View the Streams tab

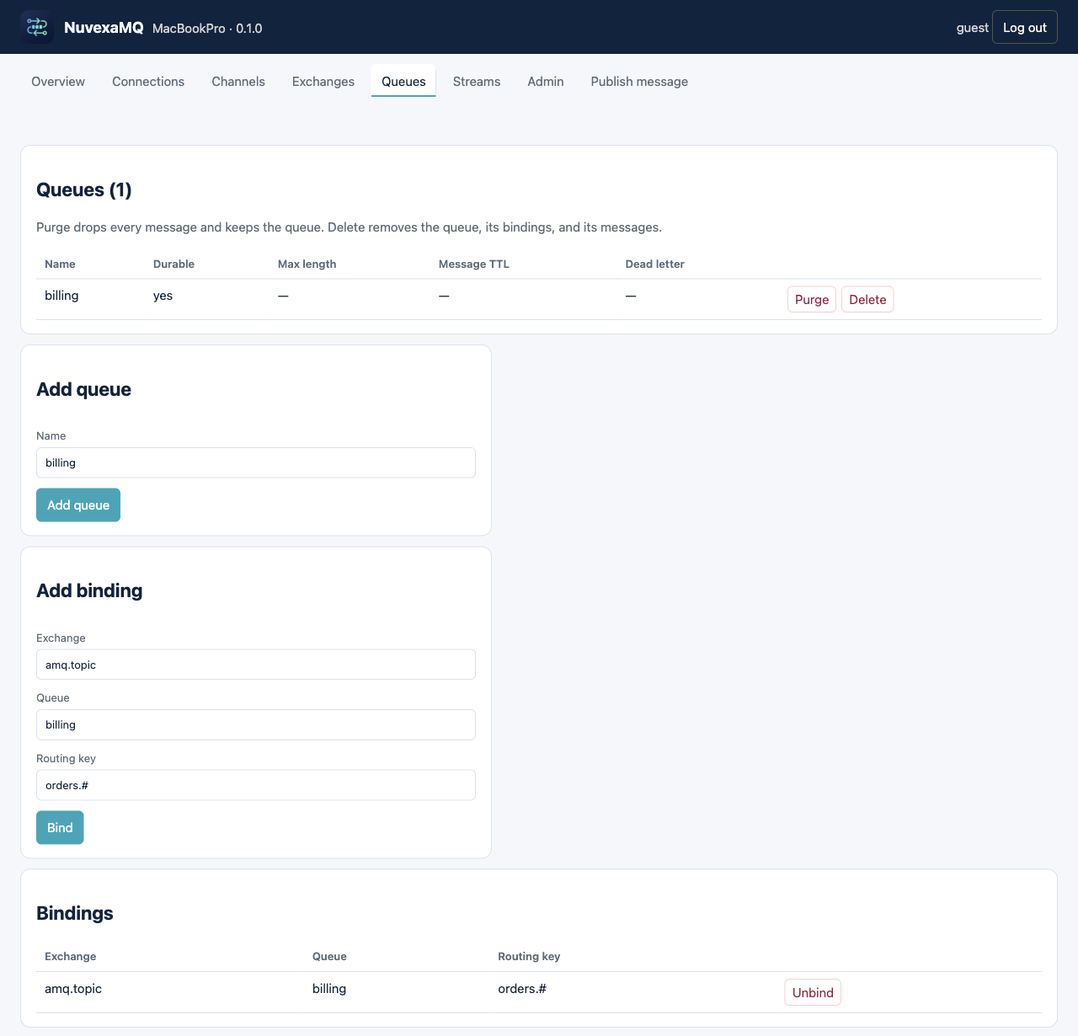[x=477, y=82]
